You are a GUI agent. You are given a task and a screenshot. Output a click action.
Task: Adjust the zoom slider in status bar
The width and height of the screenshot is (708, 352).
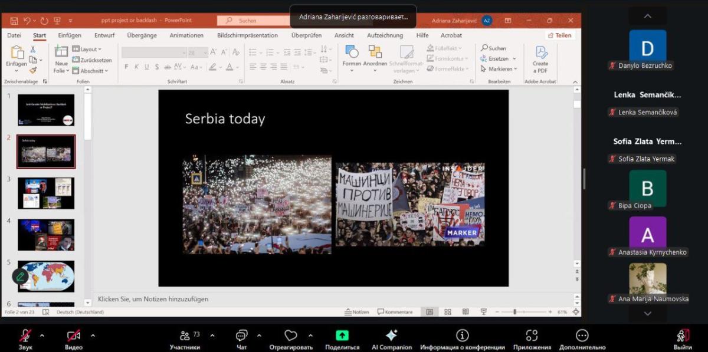[514, 312]
